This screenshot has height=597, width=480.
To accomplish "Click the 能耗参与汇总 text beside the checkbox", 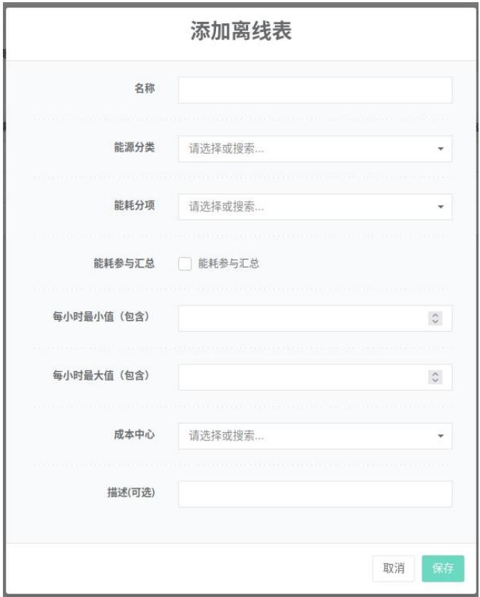I will point(228,264).
